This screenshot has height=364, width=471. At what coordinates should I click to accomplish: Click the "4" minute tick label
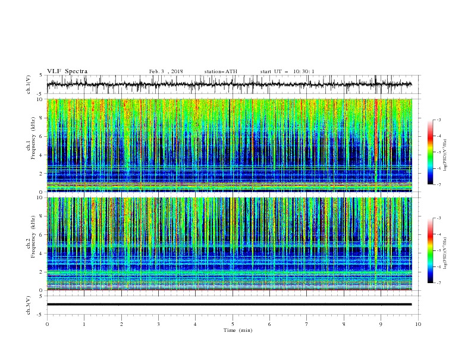pyautogui.click(x=196, y=324)
